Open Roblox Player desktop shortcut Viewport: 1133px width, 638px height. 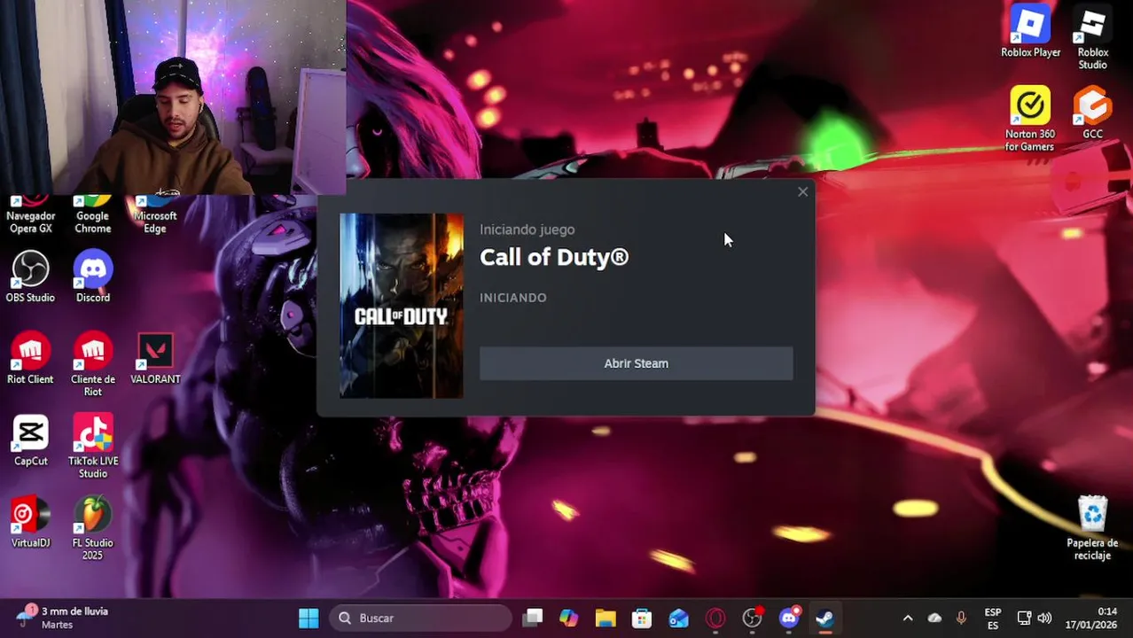(1030, 32)
